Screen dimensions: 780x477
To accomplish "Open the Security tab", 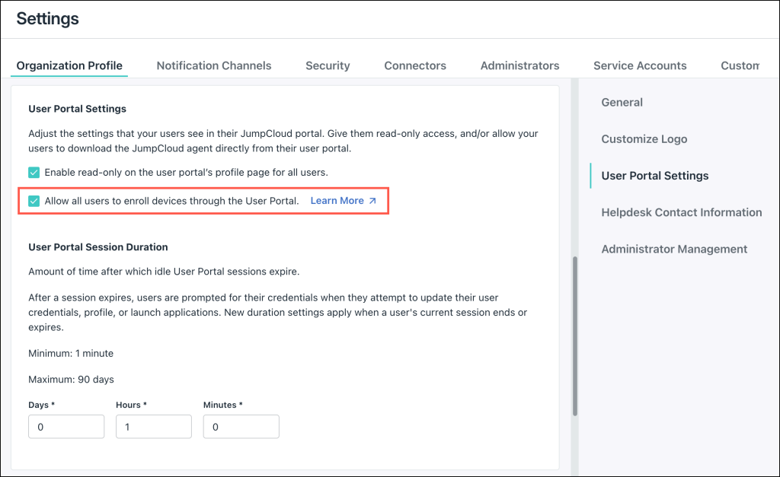I will pos(328,65).
